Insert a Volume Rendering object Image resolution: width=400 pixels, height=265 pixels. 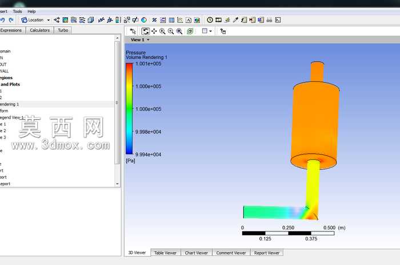90,20
